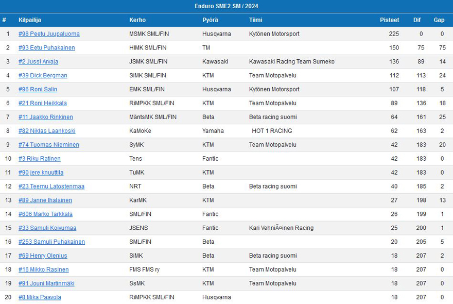The image size is (453, 304).
Task: Select points value 150
Action: (x=394, y=48)
